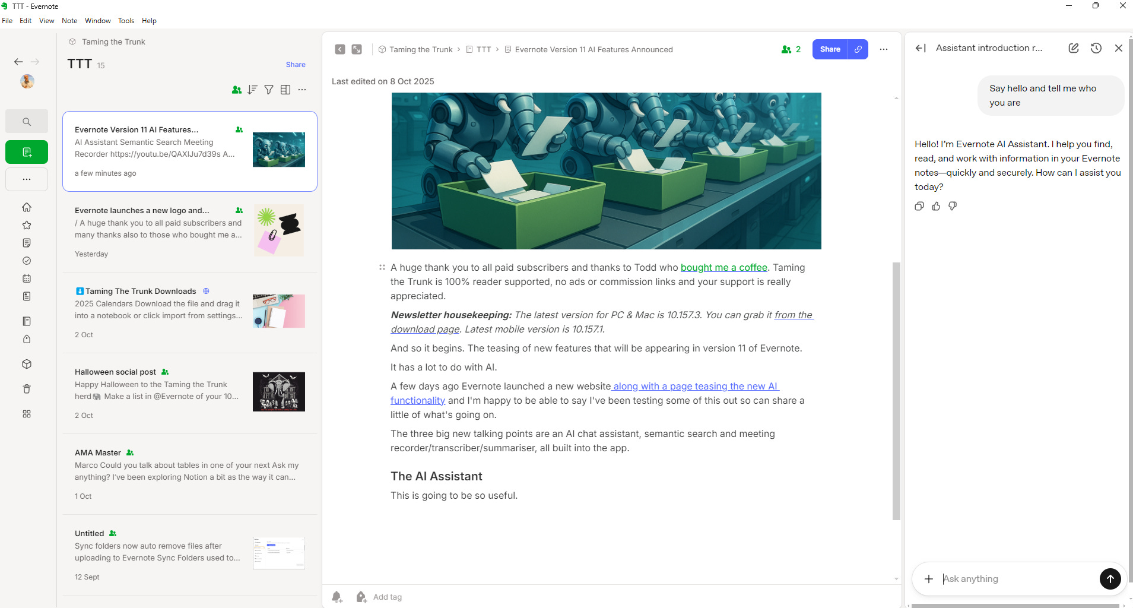Click the Ask anything input field
Screen dimensions: 1133x608
(x=1018, y=579)
